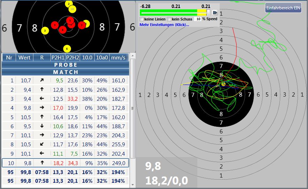Select red shot marker 7 on target
The width and height of the screenshot is (308, 189).
81,25
